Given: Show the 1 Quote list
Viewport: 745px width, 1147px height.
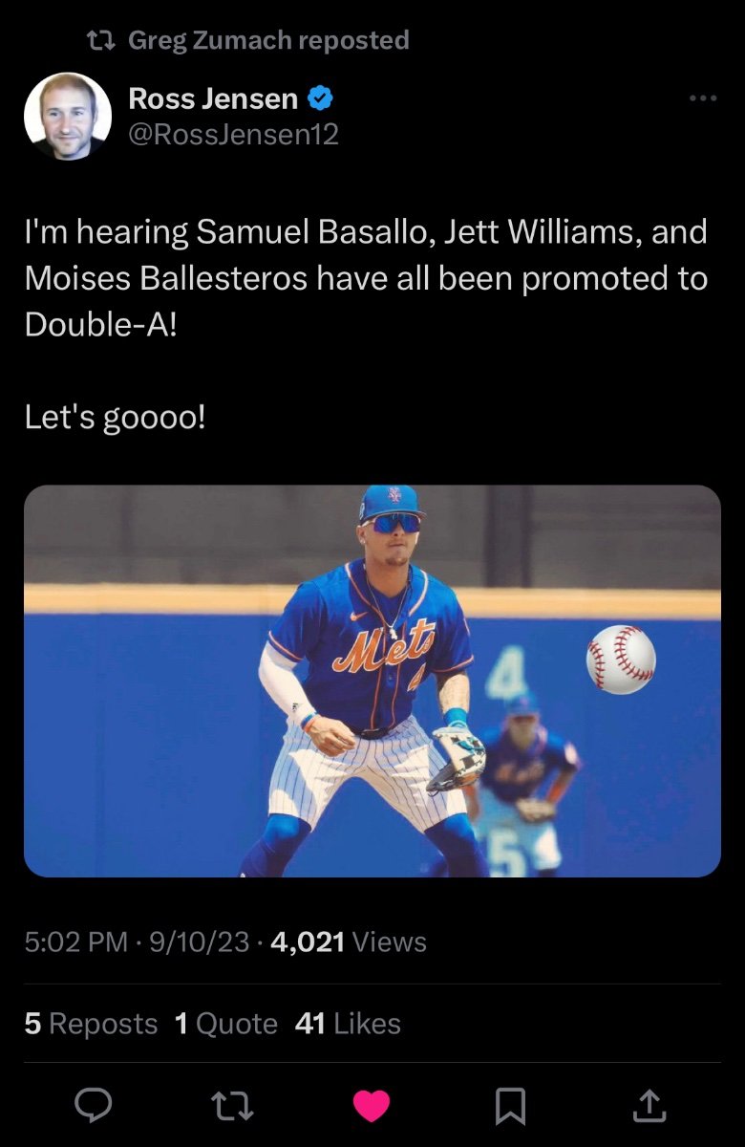Looking at the screenshot, I should (x=226, y=1024).
